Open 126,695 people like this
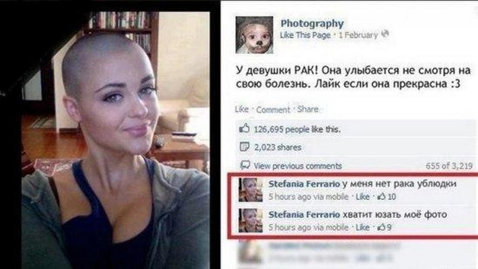The width and height of the screenshot is (478, 269). tap(297, 129)
